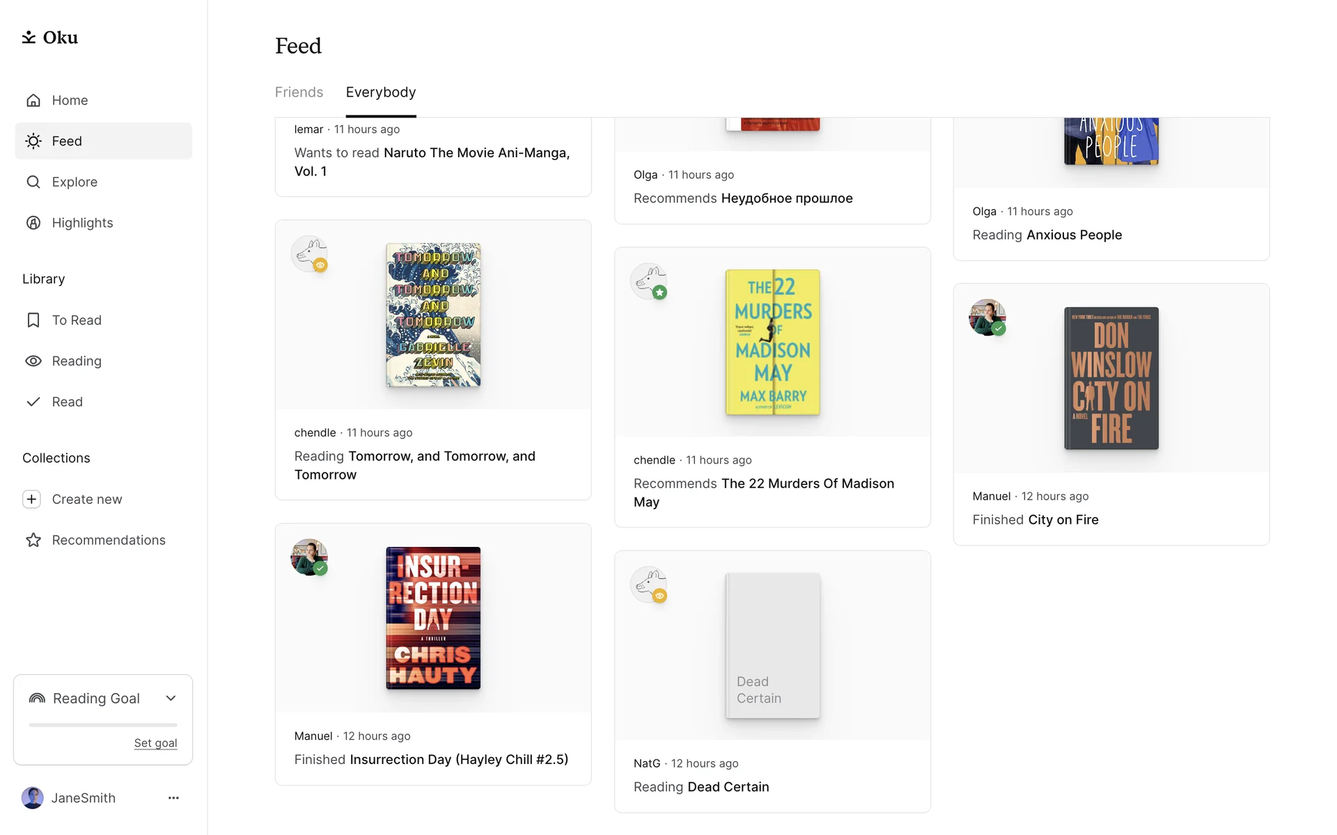Open the Dead Certain title link
This screenshot has width=1337, height=835.
point(728,787)
